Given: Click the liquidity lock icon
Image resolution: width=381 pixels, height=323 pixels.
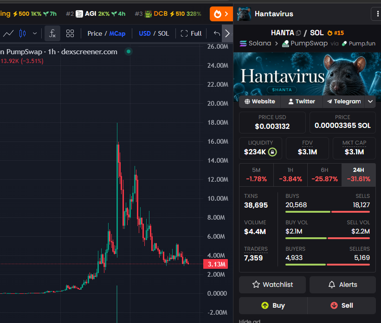Looking at the screenshot, I should tap(272, 152).
